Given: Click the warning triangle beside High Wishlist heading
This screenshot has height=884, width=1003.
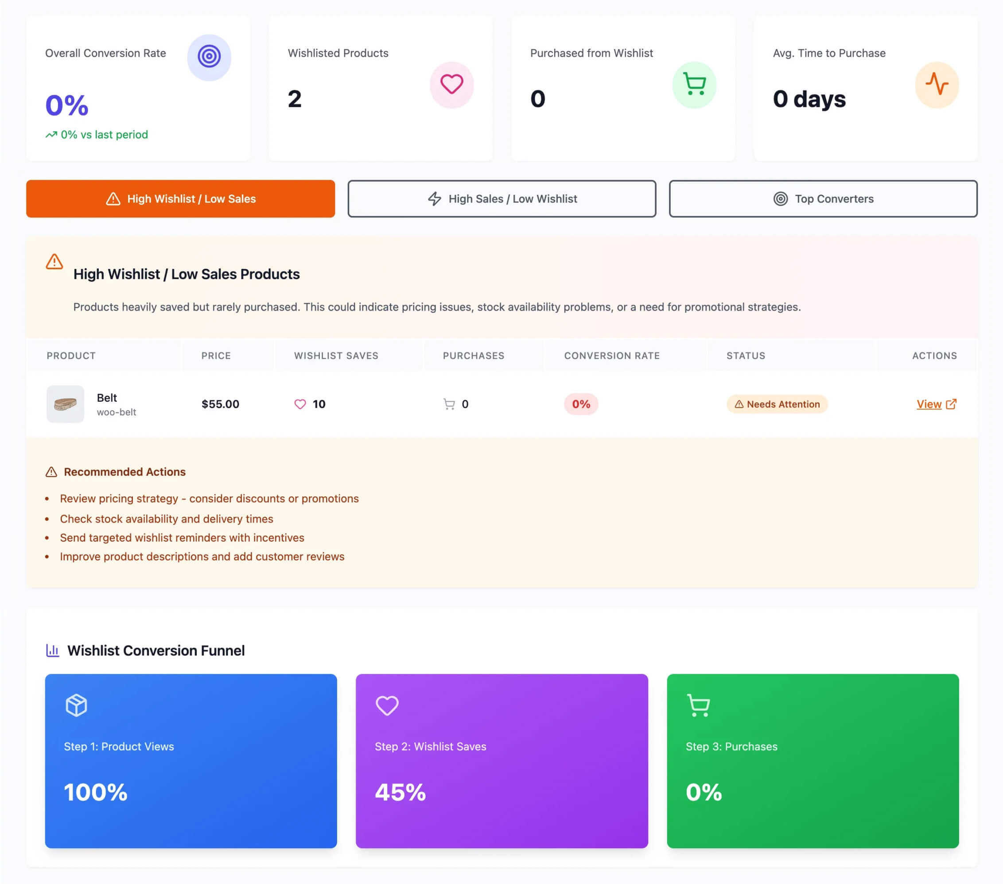Looking at the screenshot, I should coord(54,261).
